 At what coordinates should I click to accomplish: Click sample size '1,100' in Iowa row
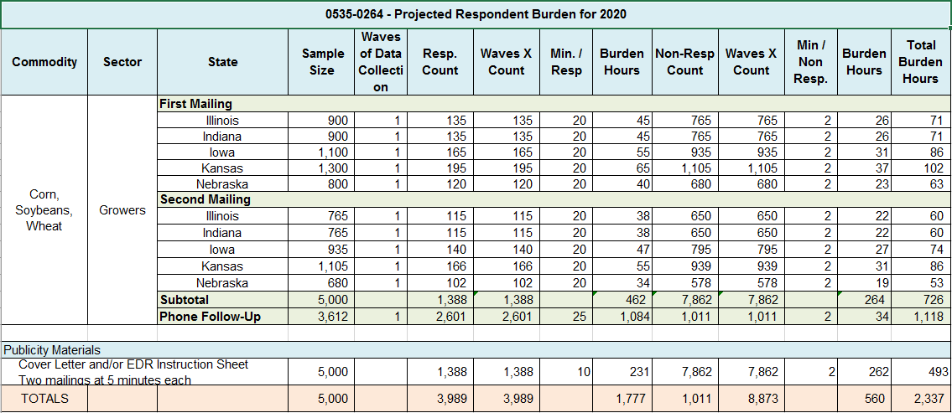321,152
